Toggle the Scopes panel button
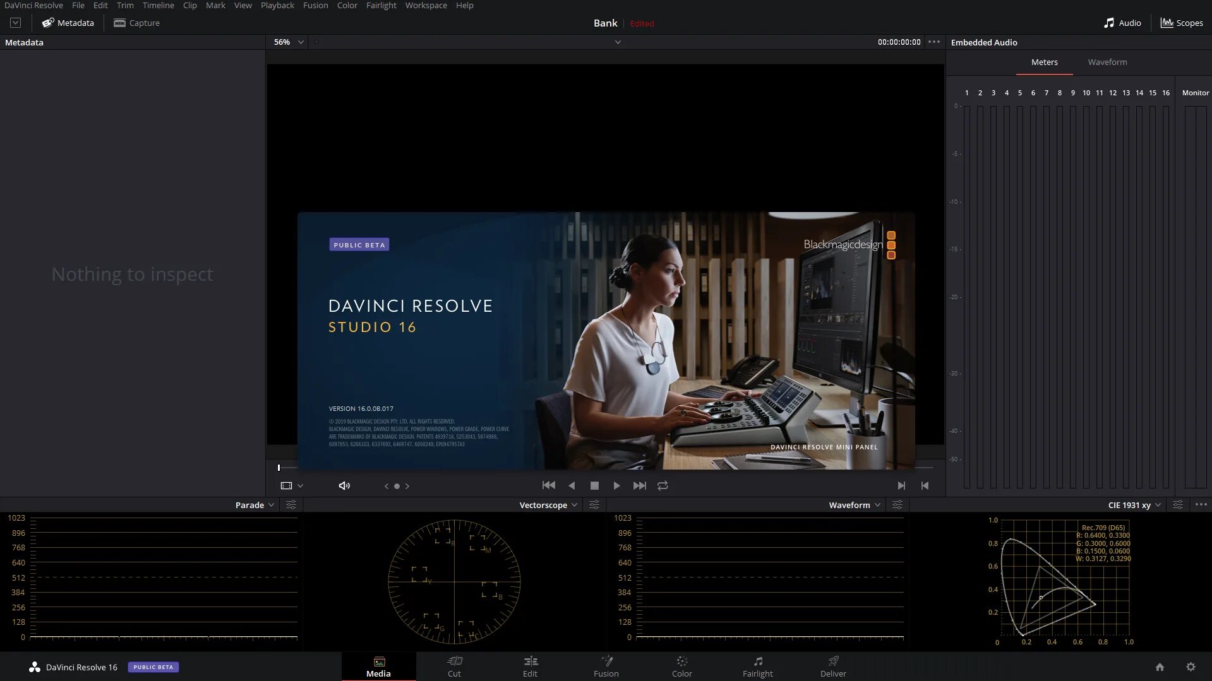1212x681 pixels. (x=1182, y=23)
